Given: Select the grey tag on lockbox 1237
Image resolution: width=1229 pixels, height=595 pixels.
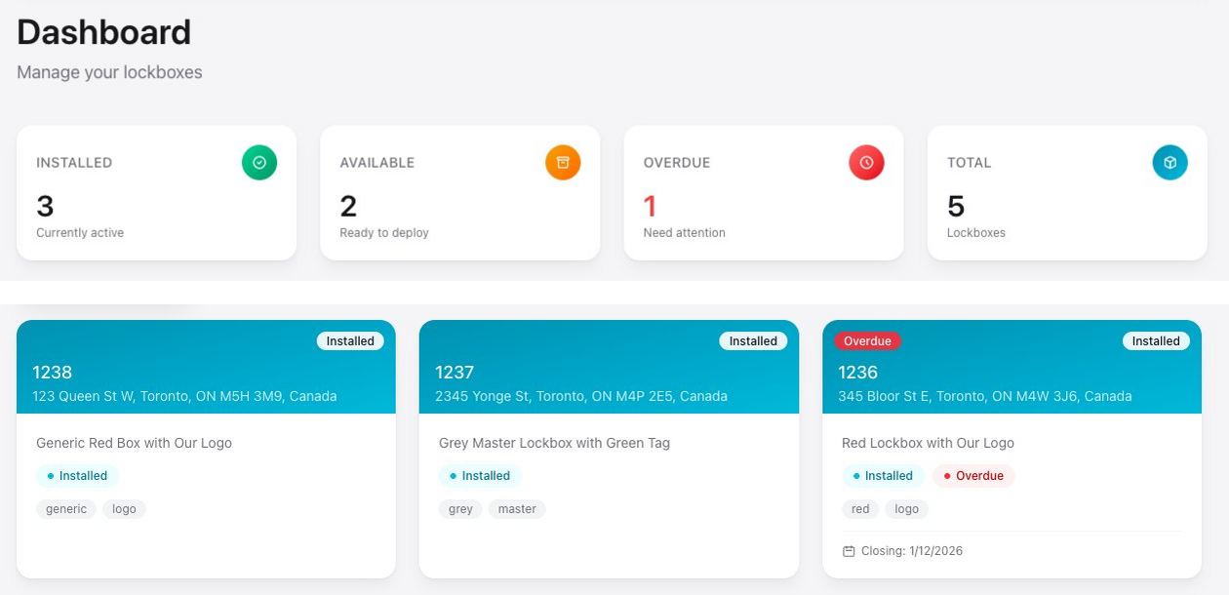Looking at the screenshot, I should (459, 508).
